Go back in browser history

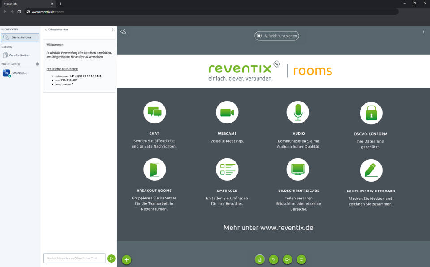point(4,12)
